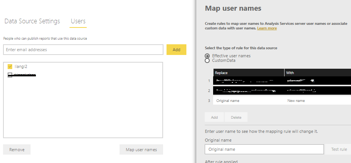Click the Replace column header

point(249,73)
